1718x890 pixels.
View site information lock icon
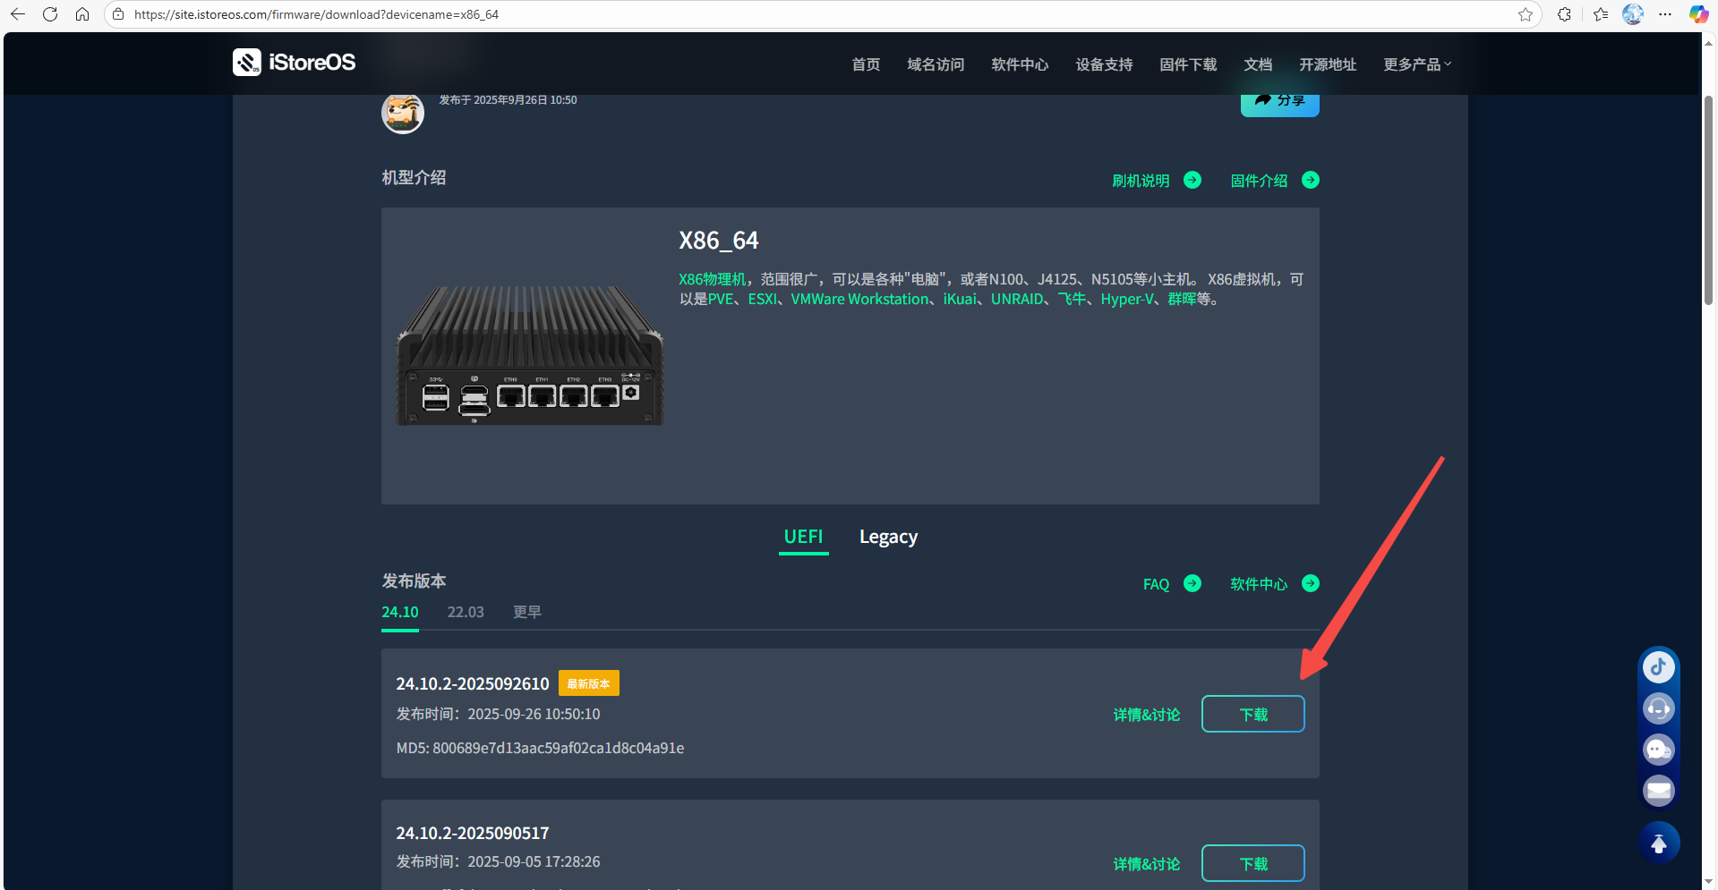(118, 14)
